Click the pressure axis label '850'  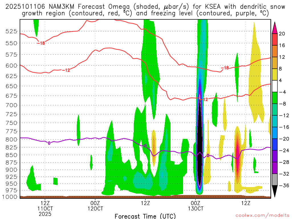coord(11,155)
